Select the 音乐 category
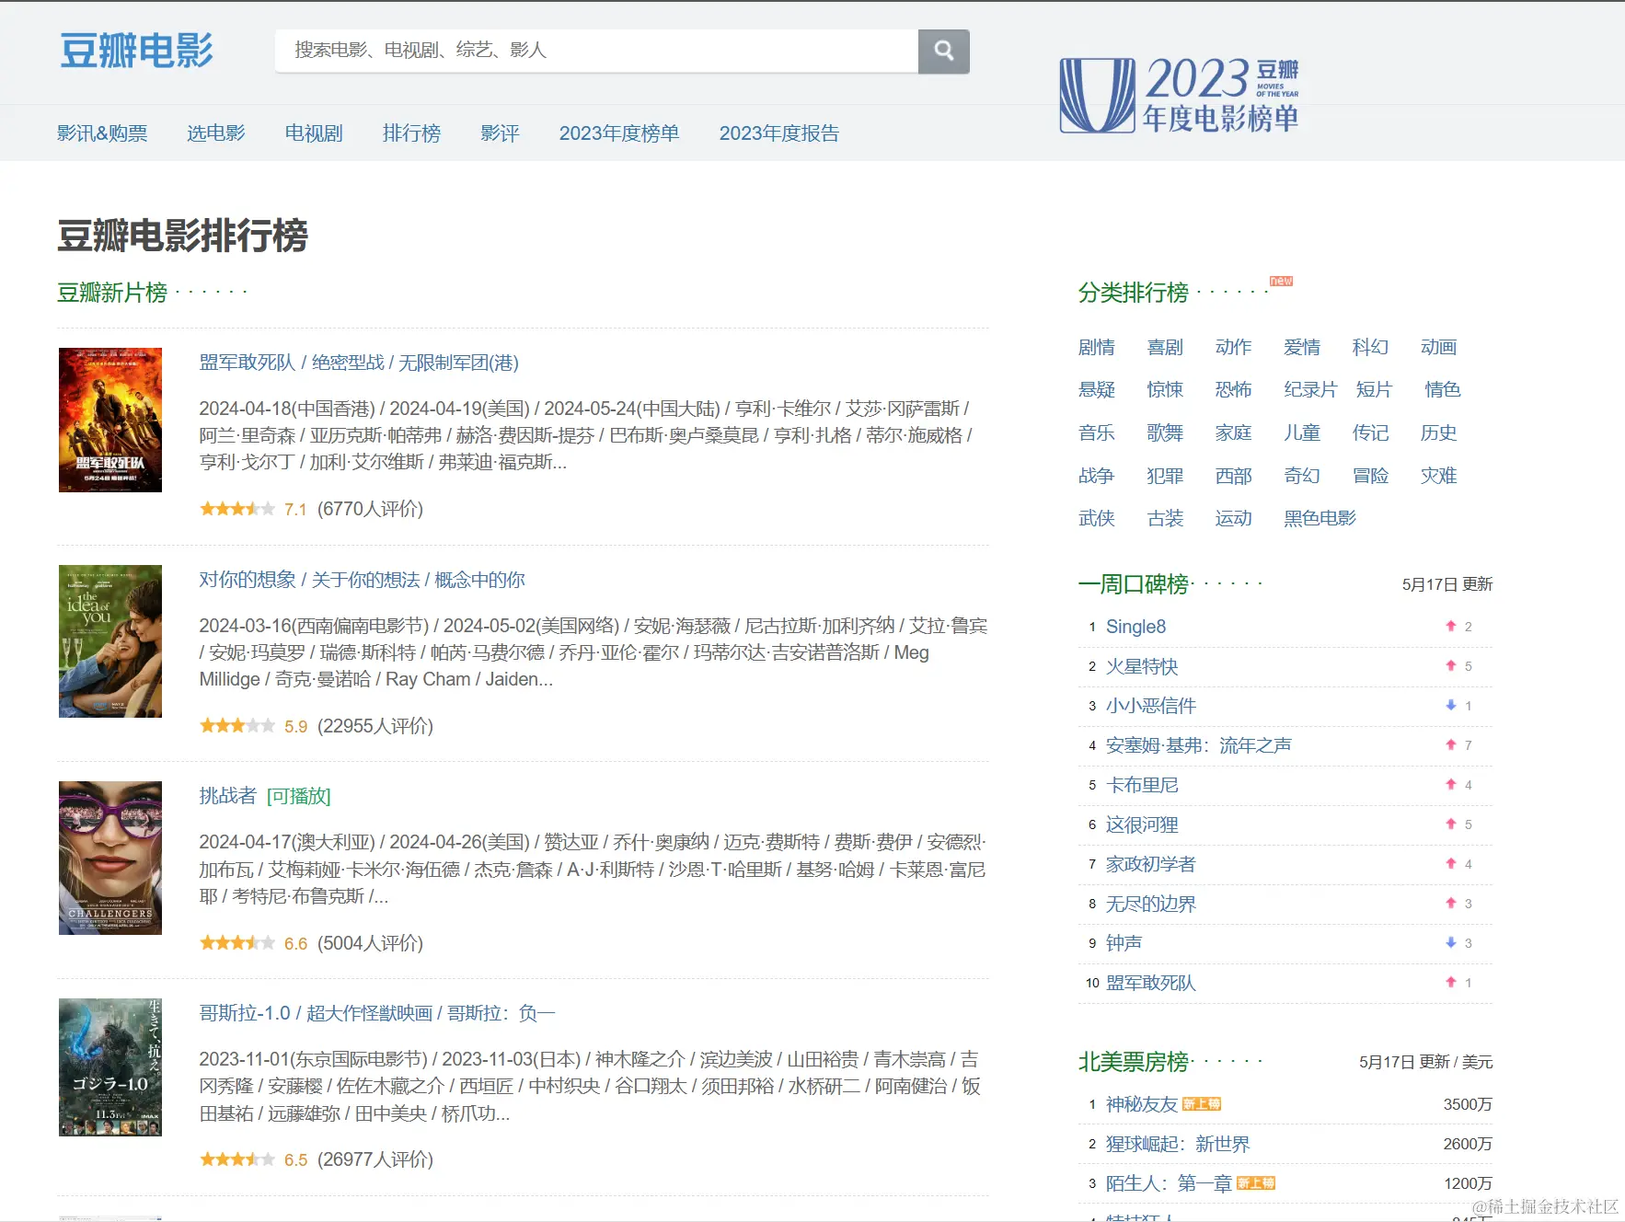This screenshot has width=1625, height=1222. pyautogui.click(x=1097, y=432)
